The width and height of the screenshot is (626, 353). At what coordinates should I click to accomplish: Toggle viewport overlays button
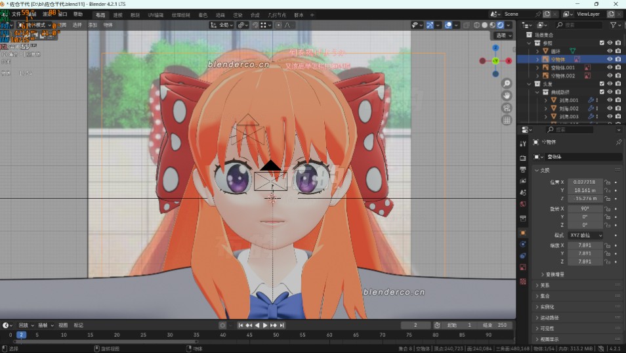[x=448, y=25]
